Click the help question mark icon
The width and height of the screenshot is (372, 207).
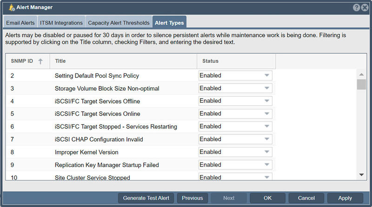356,7
